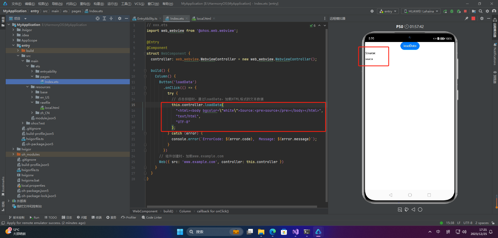Screen dimensions: 498x238
Task: Stop the running app with red square
Action: coord(465,11)
